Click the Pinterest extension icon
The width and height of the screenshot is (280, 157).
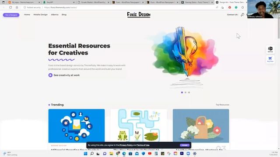230,7
